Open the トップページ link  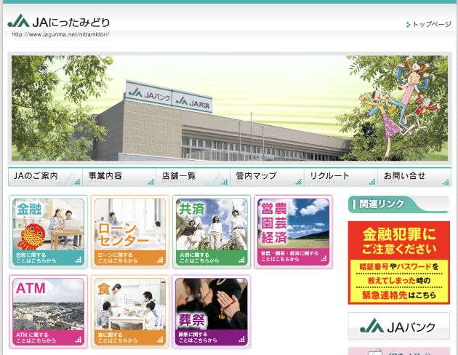point(431,25)
